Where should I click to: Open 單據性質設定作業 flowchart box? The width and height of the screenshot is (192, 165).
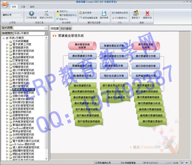pyautogui.click(x=114, y=46)
